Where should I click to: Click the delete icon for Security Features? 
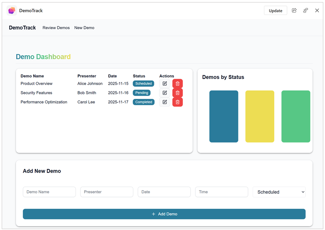click(177, 92)
